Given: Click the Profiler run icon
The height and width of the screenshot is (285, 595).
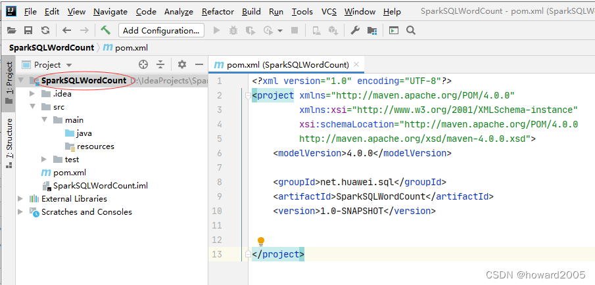Looking at the screenshot, I should (268, 30).
